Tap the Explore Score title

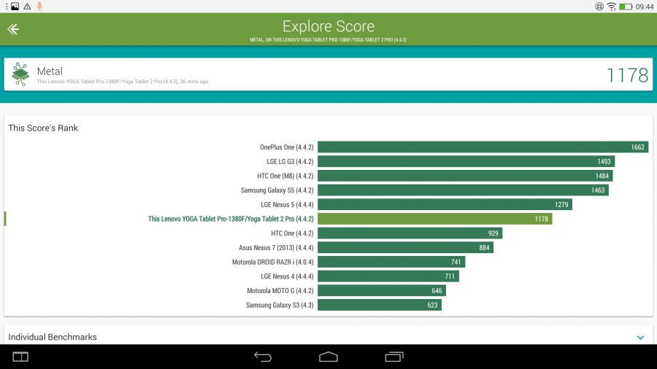tap(328, 27)
